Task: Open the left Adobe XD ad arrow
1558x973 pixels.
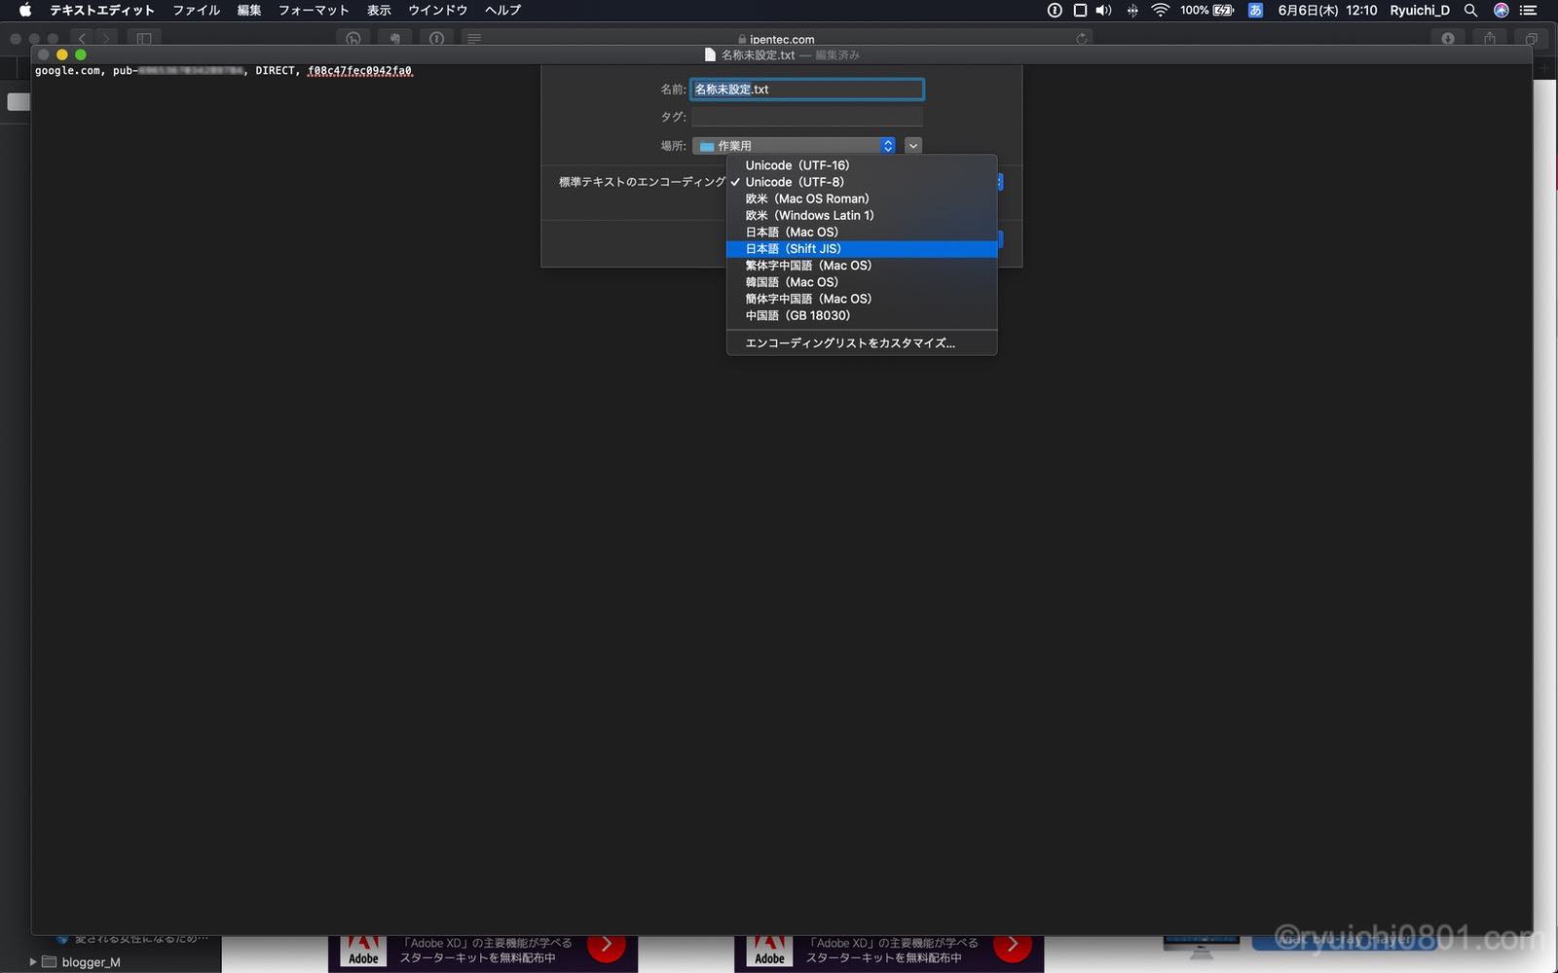Action: (x=606, y=945)
